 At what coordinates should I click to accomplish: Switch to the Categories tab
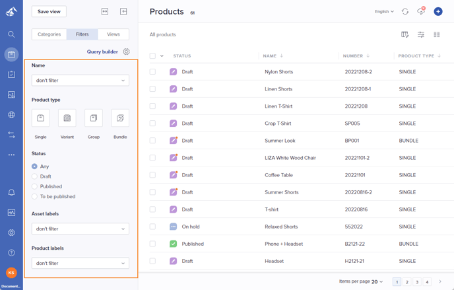[48, 34]
